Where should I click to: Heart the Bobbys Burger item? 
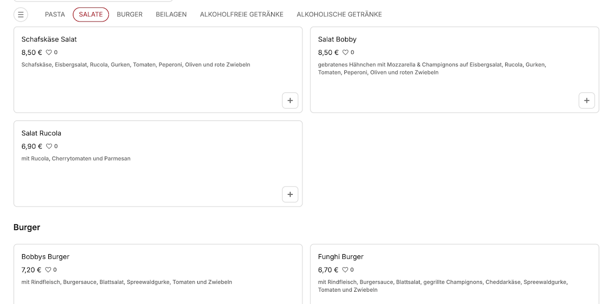[48, 270]
